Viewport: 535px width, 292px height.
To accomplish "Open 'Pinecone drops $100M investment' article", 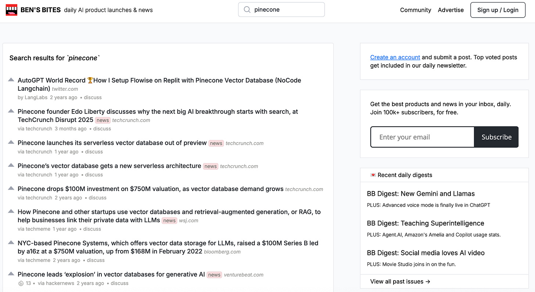I will click(x=151, y=189).
